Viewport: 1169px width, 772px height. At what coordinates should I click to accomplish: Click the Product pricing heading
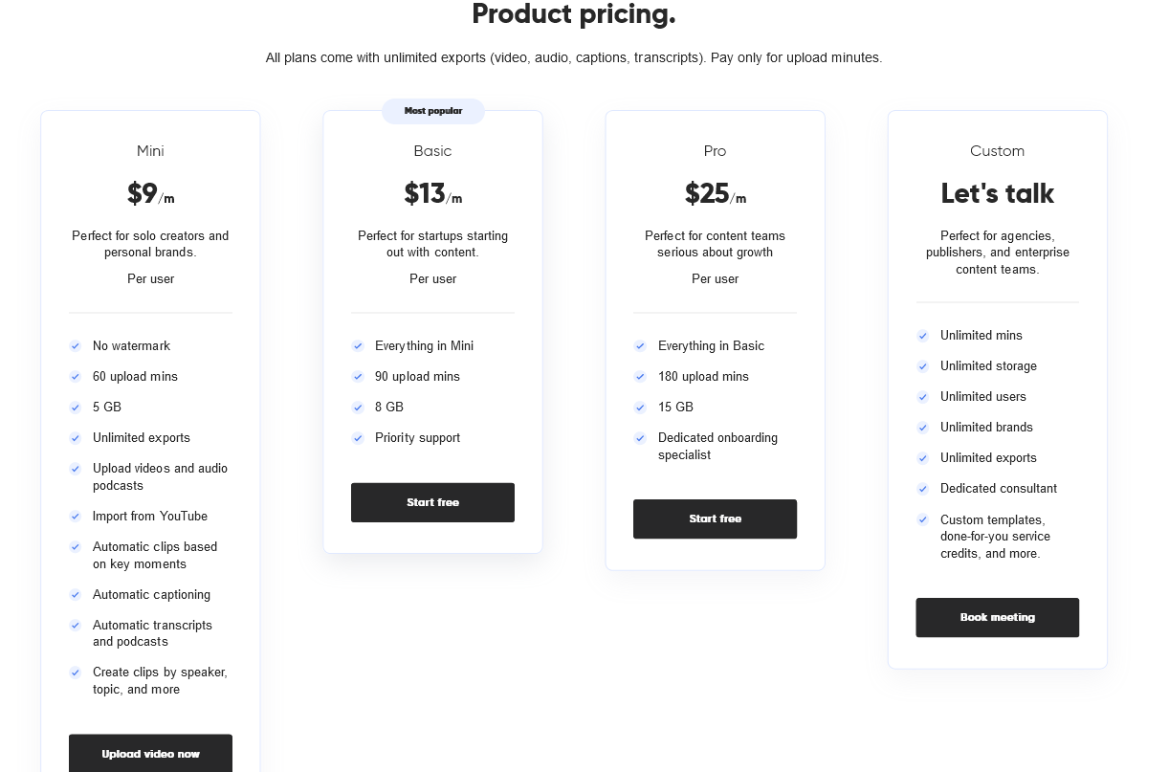(573, 14)
